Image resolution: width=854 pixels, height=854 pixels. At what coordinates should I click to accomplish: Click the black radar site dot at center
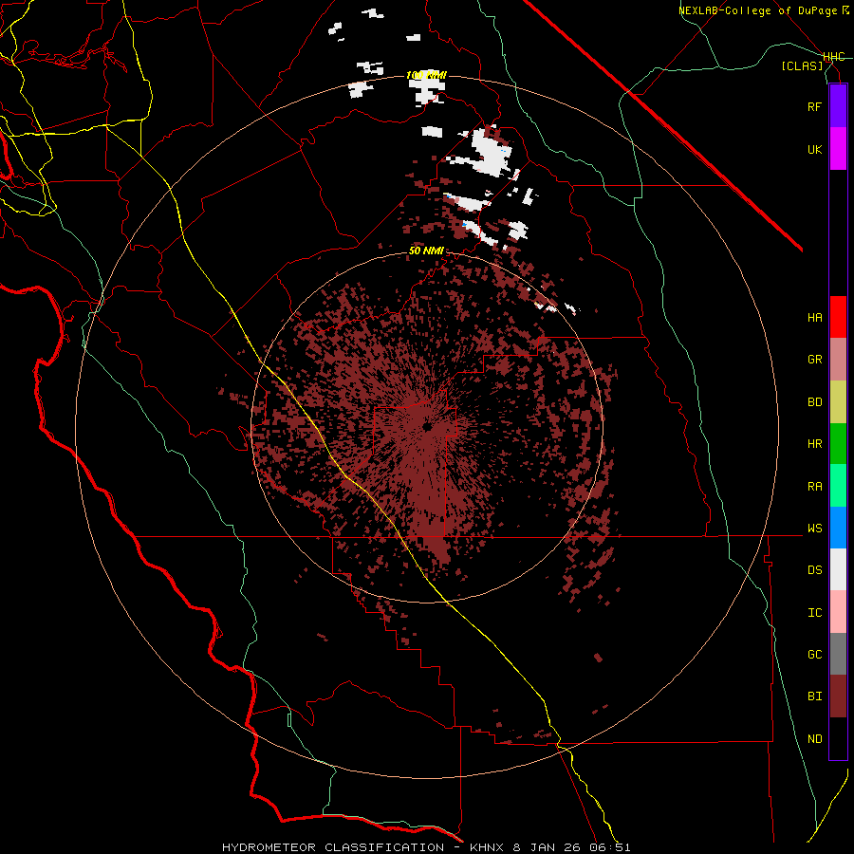(427, 426)
